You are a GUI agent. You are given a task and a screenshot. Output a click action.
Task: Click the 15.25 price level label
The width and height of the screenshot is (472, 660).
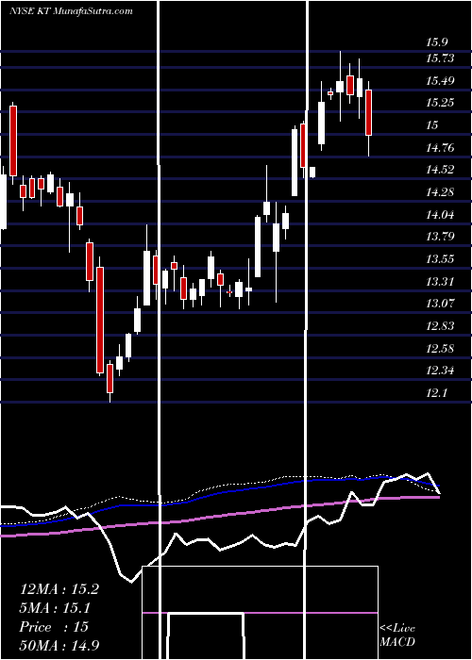pos(440,103)
